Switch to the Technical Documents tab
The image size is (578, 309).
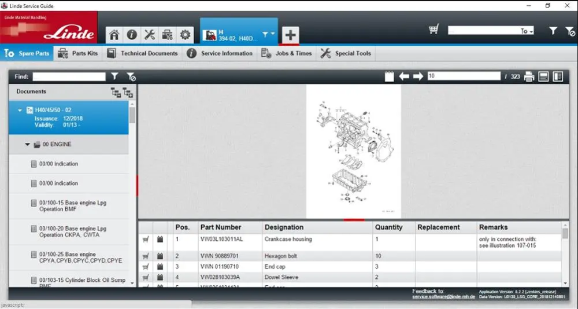click(x=142, y=53)
